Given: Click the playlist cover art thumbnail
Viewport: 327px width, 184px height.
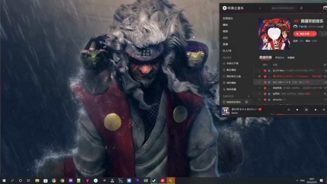Looking at the screenshot, I should pos(274,34).
